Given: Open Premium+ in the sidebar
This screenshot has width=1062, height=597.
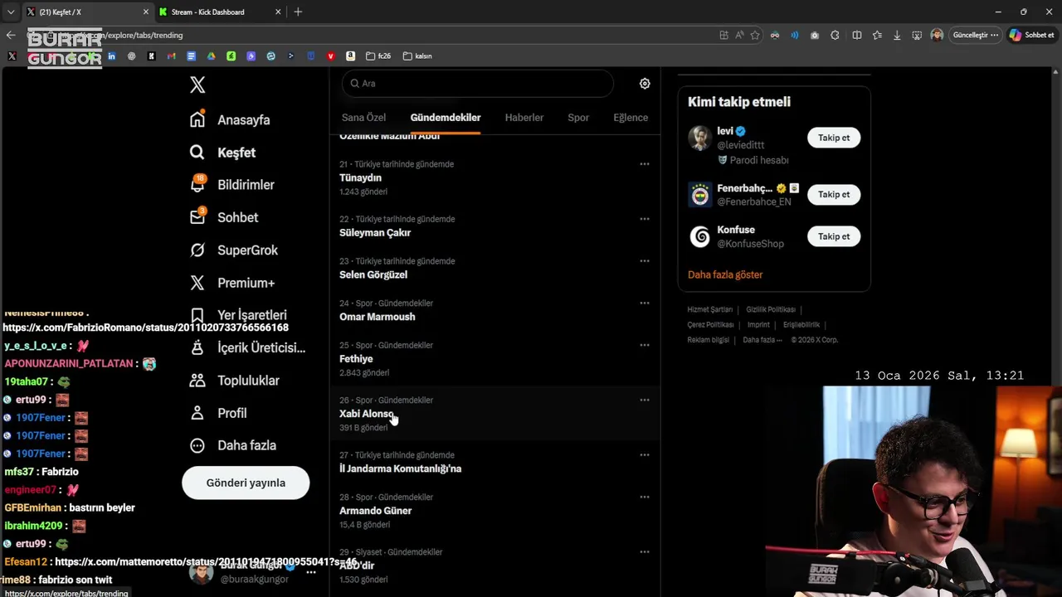Looking at the screenshot, I should click(232, 283).
